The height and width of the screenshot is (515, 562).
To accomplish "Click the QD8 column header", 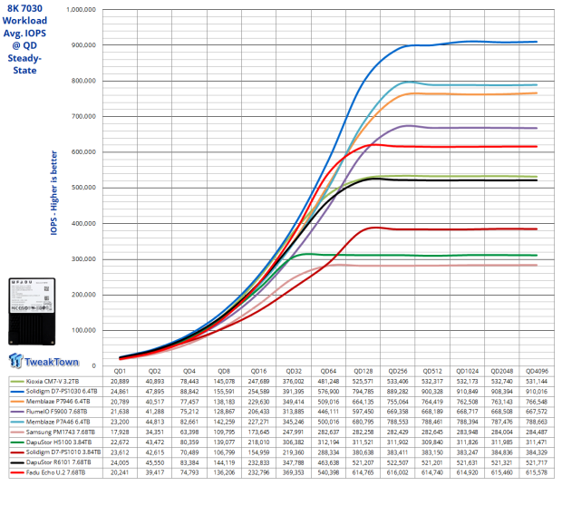I will (224, 372).
